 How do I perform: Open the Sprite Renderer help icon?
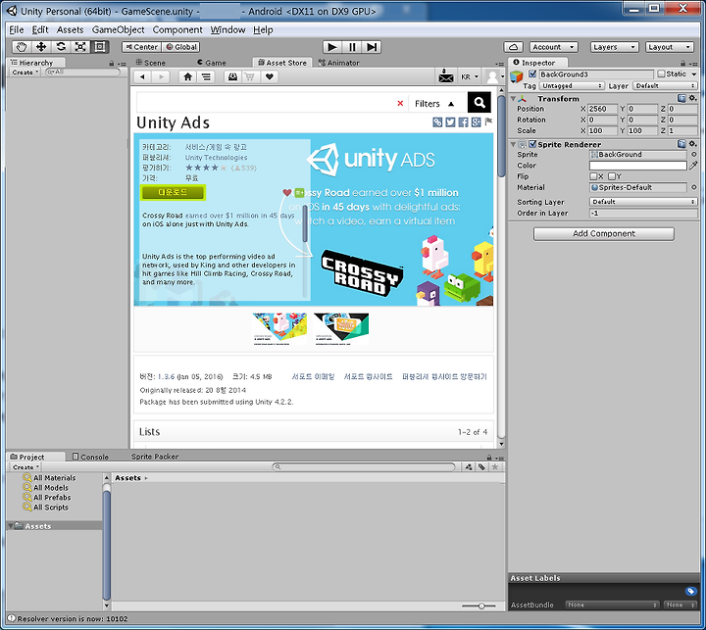(681, 144)
